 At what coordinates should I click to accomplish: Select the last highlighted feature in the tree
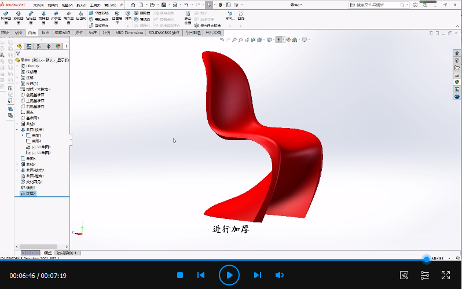[28, 193]
